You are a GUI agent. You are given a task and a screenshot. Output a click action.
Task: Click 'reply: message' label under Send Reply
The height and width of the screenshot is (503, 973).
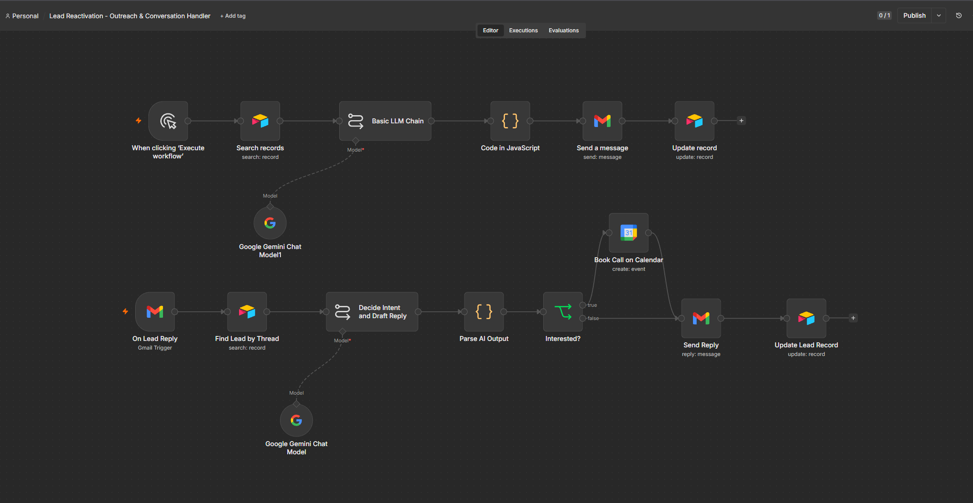click(701, 354)
